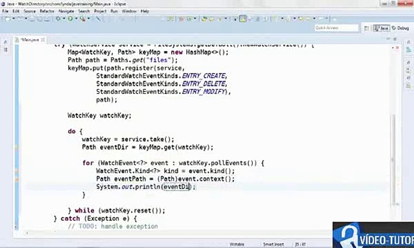Click 'event.context()' in the code
This screenshot has width=414, height=248.
pyautogui.click(x=205, y=179)
